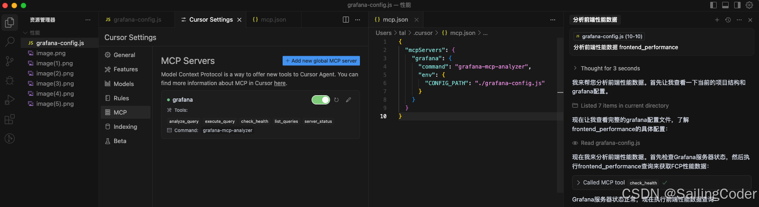Split the editor with the split icon
Screen dimensions: 759x207
[346, 20]
